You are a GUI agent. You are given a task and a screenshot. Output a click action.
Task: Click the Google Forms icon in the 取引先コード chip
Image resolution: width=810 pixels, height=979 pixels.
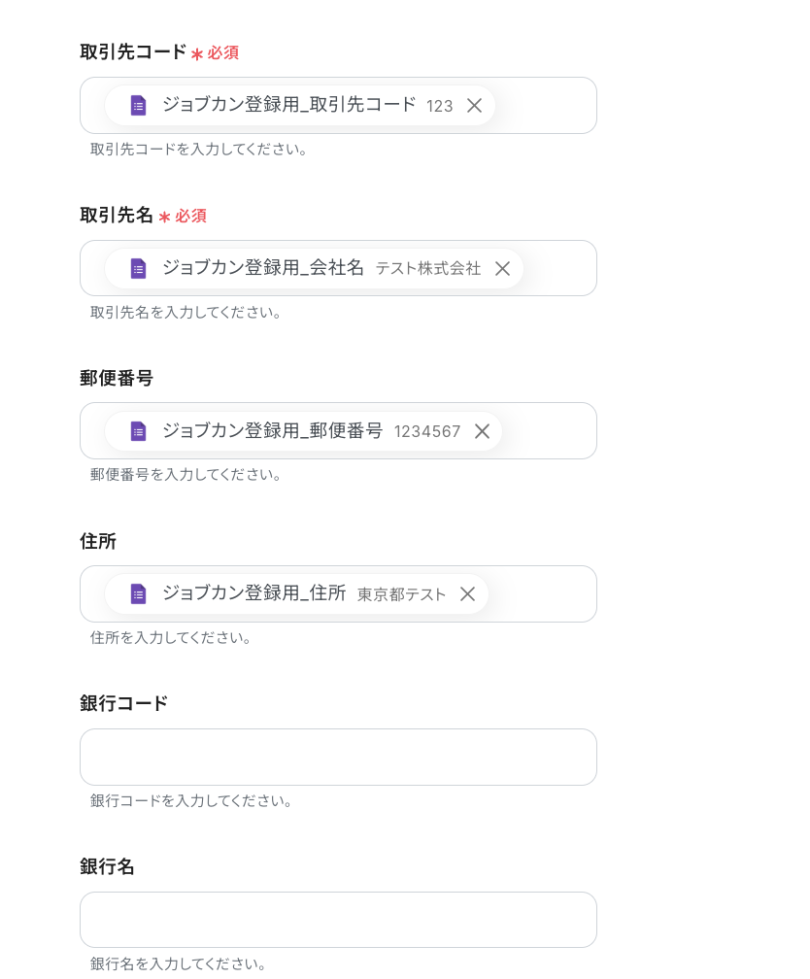138,106
